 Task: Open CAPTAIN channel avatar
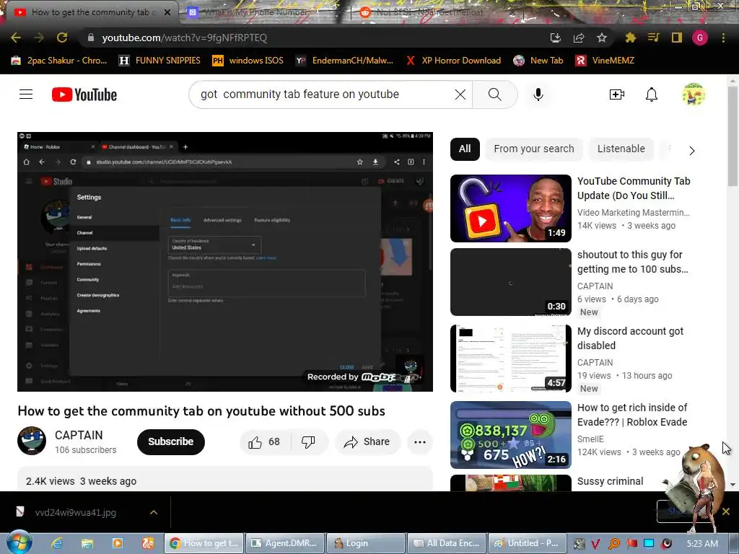pyautogui.click(x=32, y=441)
